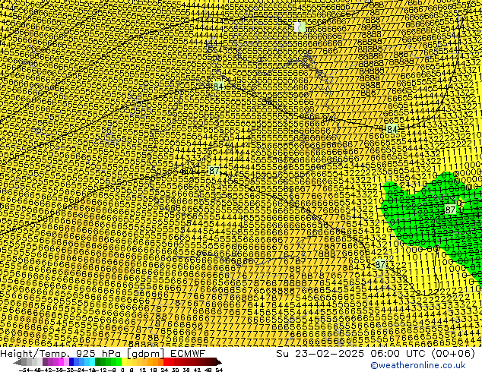Click the '-54' value under the colour scale

(x=24, y=370)
